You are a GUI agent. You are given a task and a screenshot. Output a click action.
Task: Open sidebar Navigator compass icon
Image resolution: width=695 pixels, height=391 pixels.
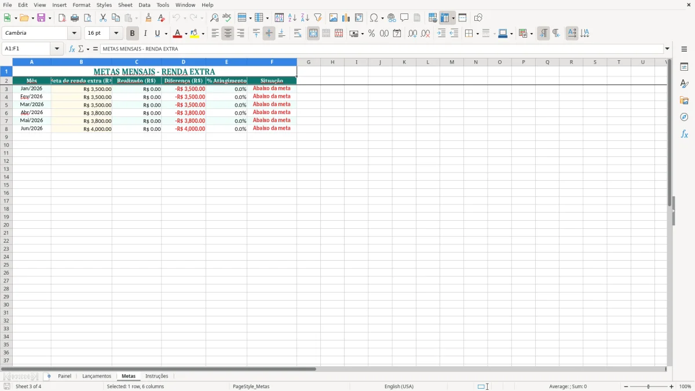(684, 117)
